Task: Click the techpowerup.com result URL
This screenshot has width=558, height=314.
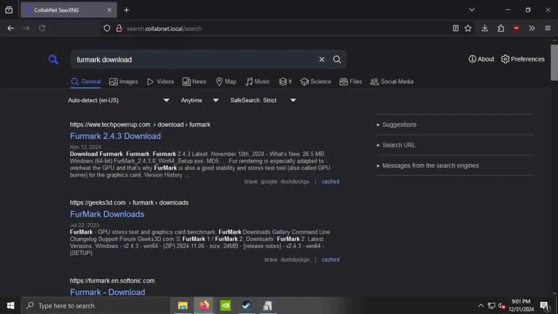Action: [x=140, y=125]
